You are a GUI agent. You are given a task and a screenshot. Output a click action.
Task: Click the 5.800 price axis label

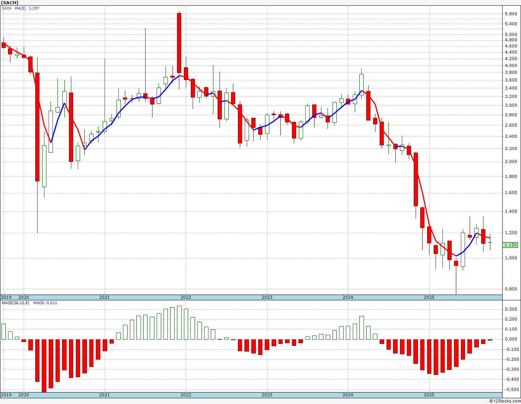(x=511, y=14)
